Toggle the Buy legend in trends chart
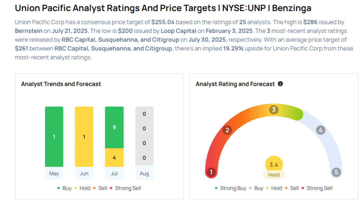The width and height of the screenshot is (359, 202). [65, 188]
